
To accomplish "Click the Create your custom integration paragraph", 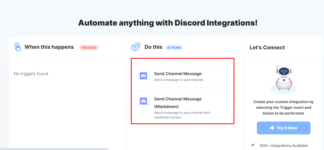I will tap(283, 107).
